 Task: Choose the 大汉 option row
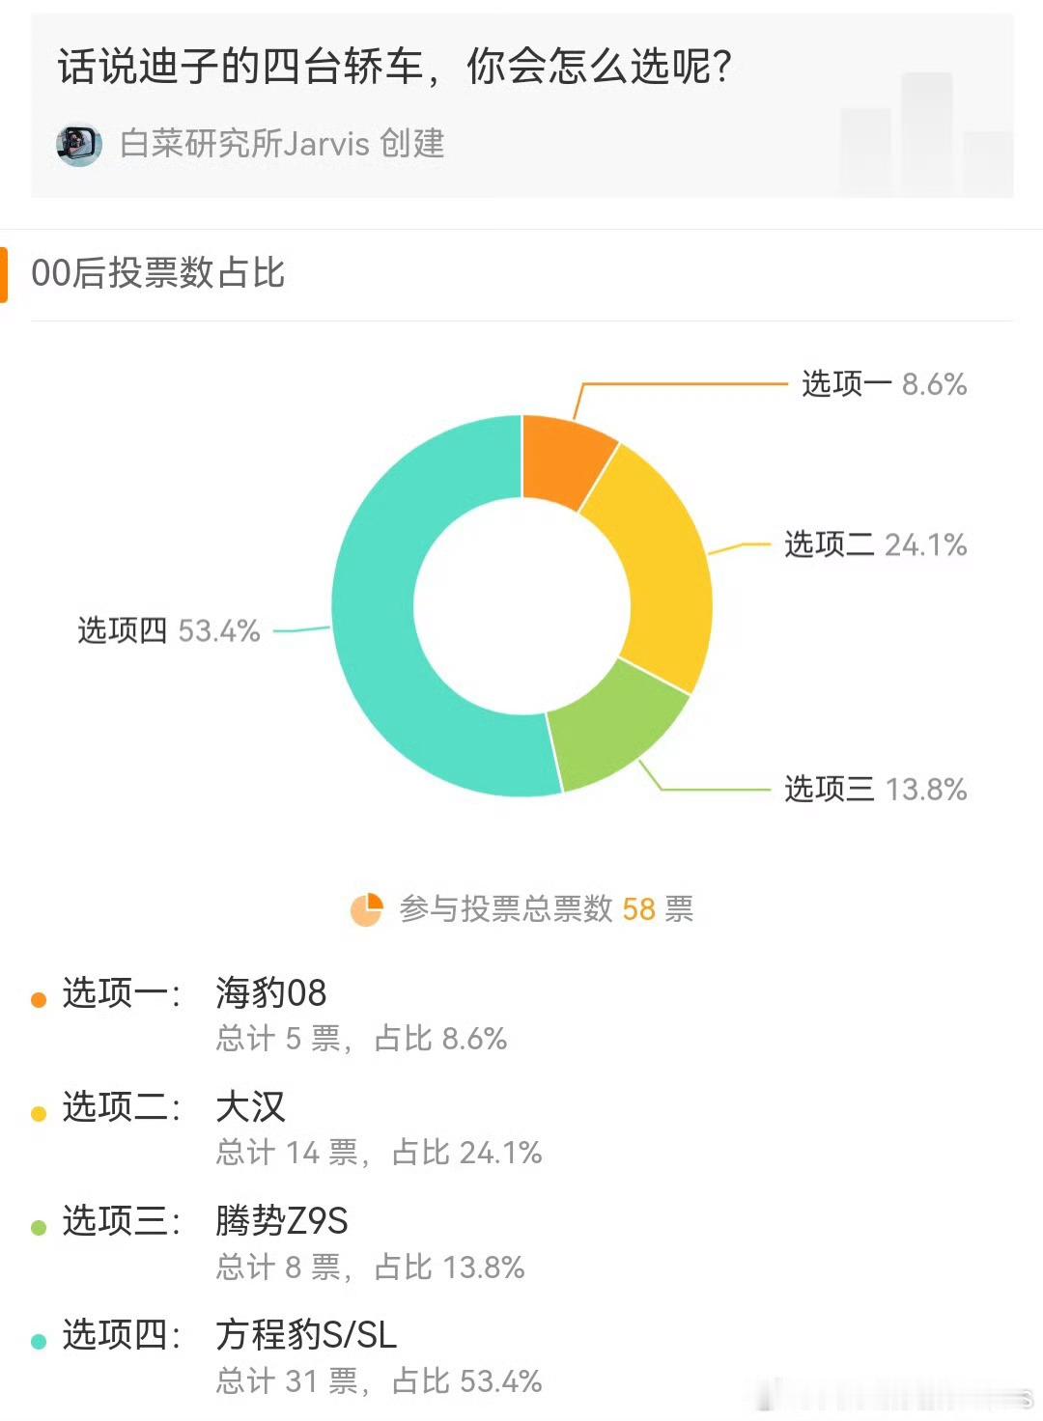(x=522, y=1128)
